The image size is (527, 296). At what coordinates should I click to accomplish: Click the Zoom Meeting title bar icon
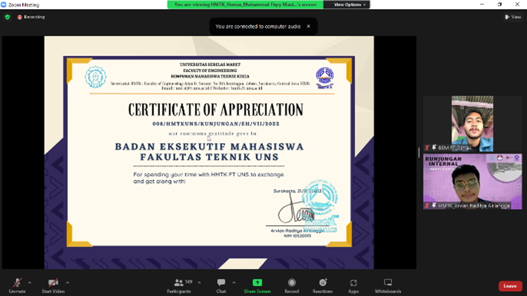click(4, 5)
